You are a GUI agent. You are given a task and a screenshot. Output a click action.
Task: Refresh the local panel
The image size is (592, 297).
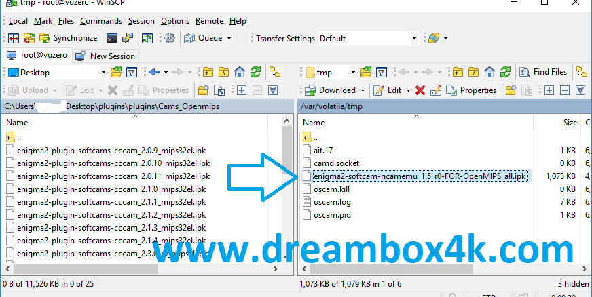(255, 72)
